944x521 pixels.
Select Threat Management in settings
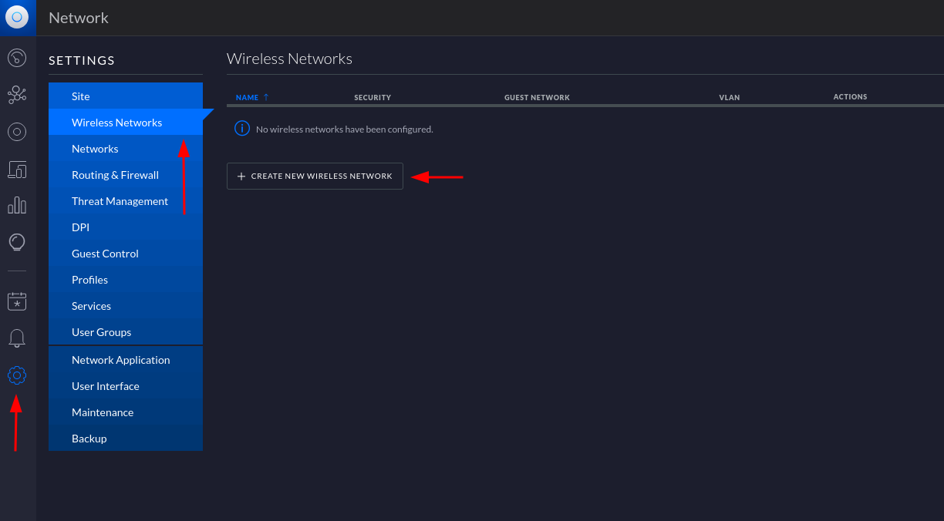(120, 201)
